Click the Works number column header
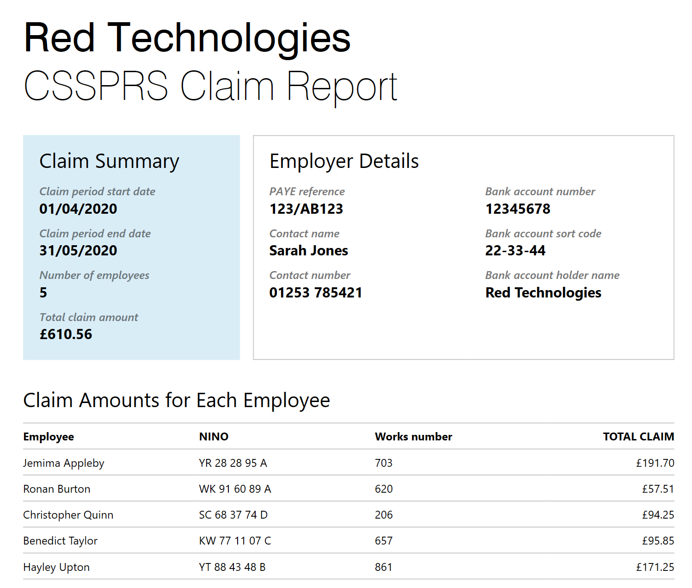 pyautogui.click(x=413, y=437)
